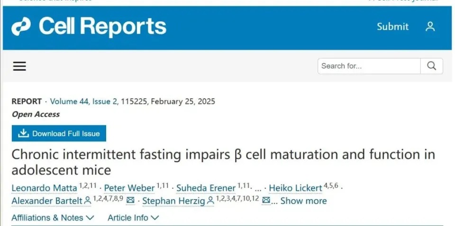Open the hamburger navigation menu

pos(19,66)
